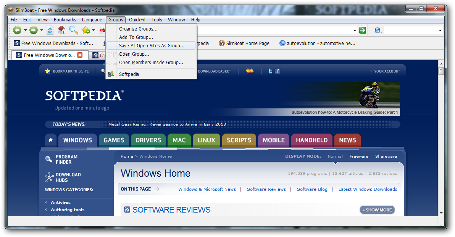Select Save All Open Sites As Group...
Viewport: 455px width, 237px height.
click(151, 45)
